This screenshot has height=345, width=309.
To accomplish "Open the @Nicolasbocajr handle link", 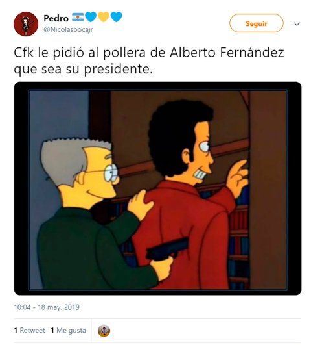I will (68, 29).
